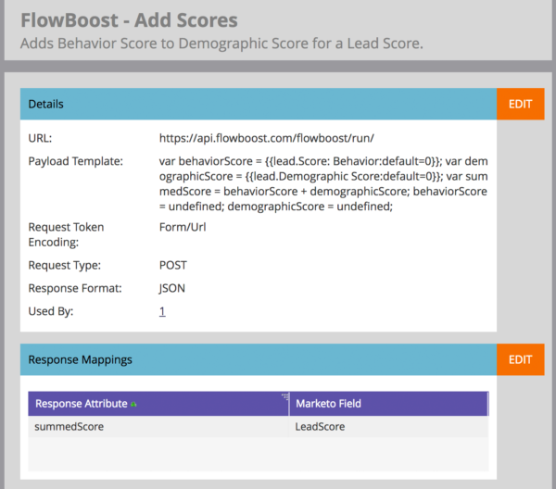Click the POST request type value
Screen dimensions: 556x489
172,265
